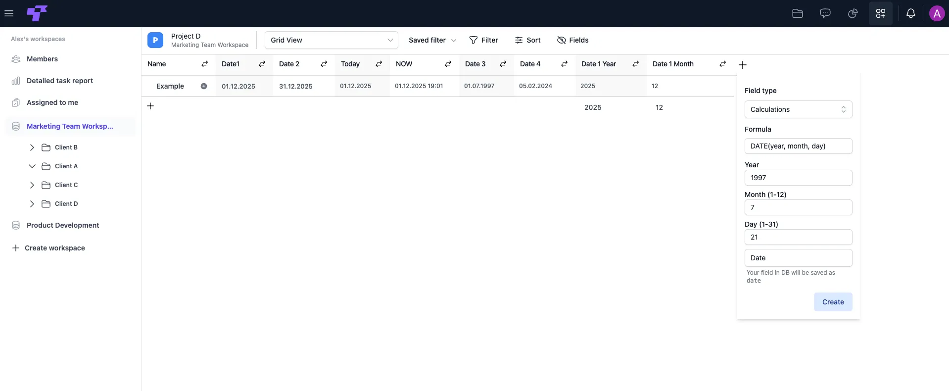Open the Grid View dropdown

pos(332,40)
